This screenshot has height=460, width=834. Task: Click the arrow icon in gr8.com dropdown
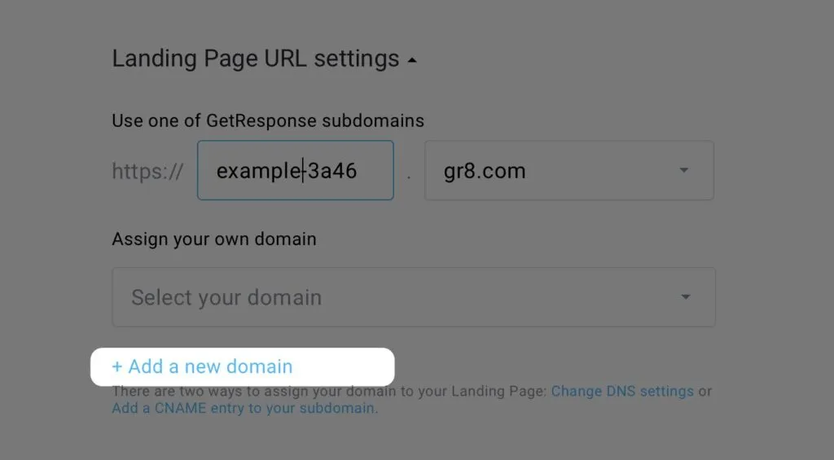click(x=684, y=170)
